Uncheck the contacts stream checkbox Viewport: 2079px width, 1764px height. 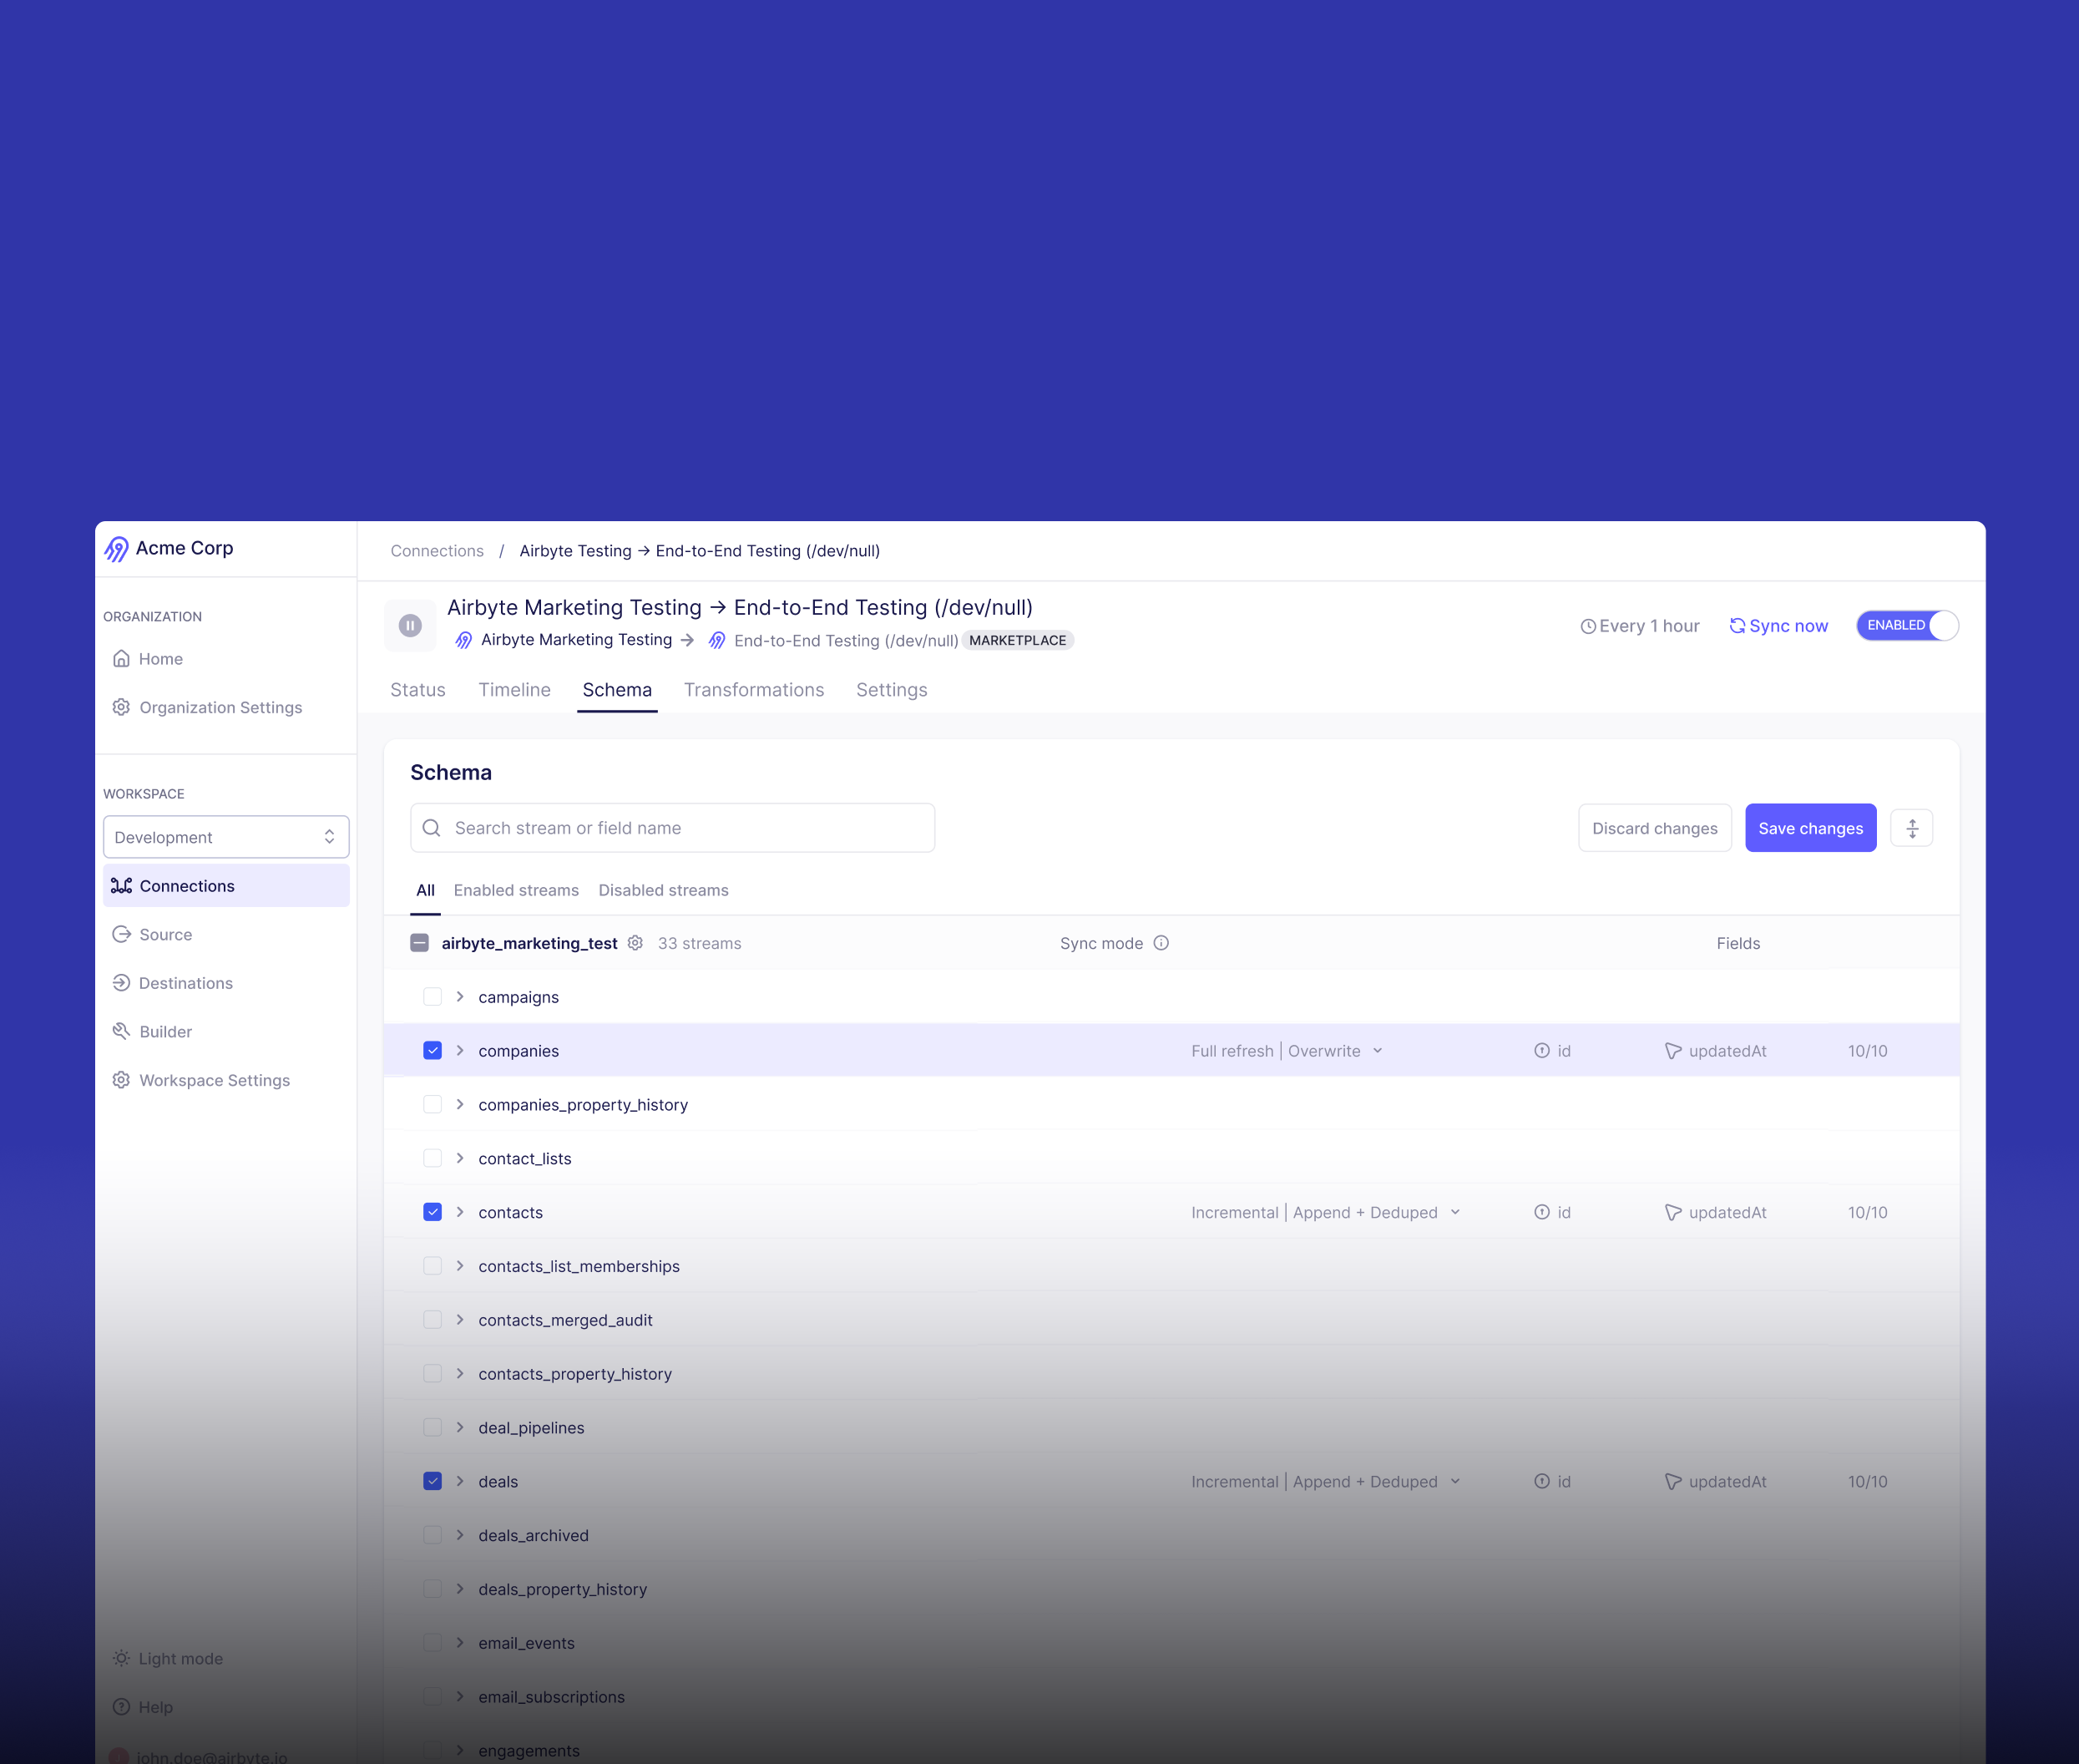click(432, 1212)
